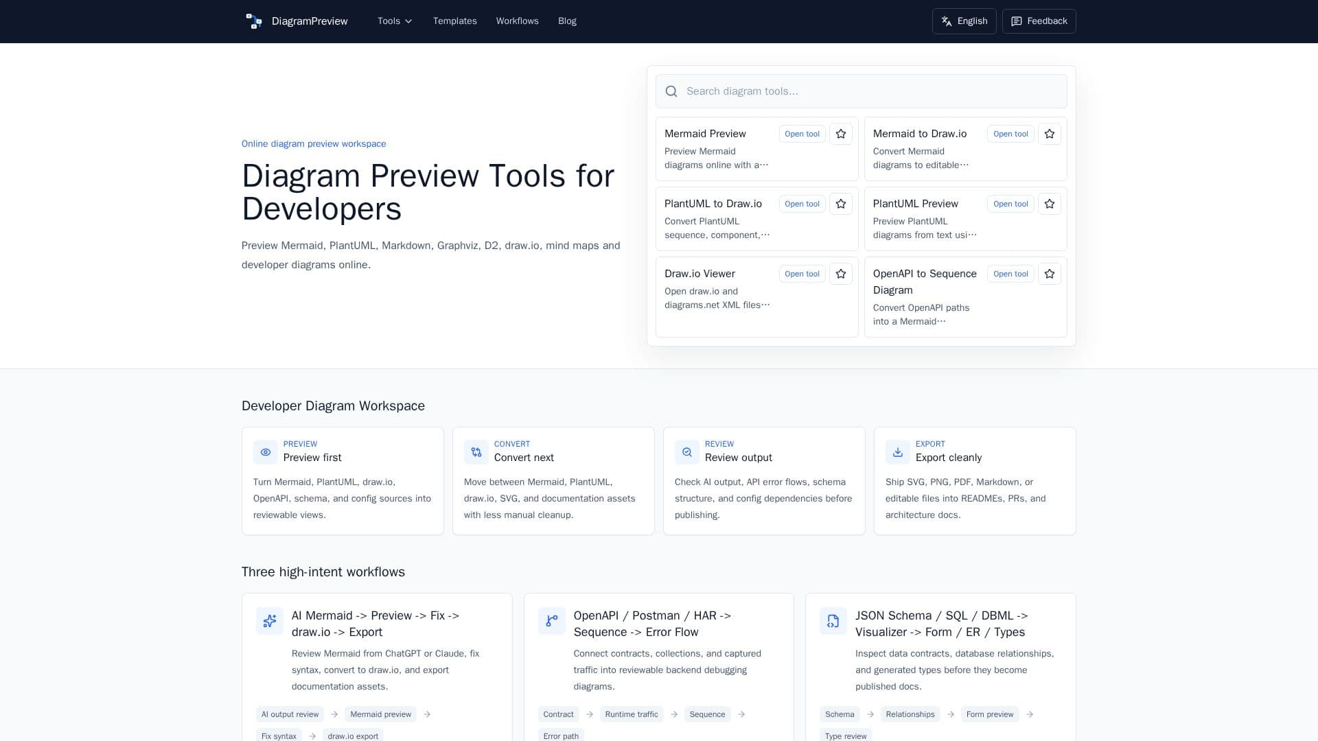Star the PlantUML Preview tool
The width and height of the screenshot is (1318, 741).
click(x=1050, y=204)
